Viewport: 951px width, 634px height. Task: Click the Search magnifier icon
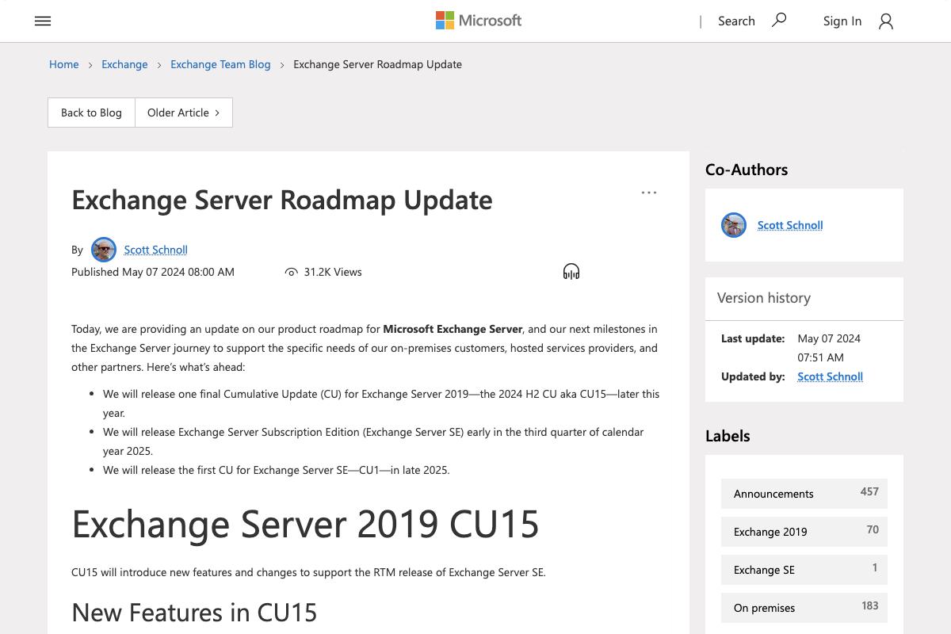[x=779, y=21]
